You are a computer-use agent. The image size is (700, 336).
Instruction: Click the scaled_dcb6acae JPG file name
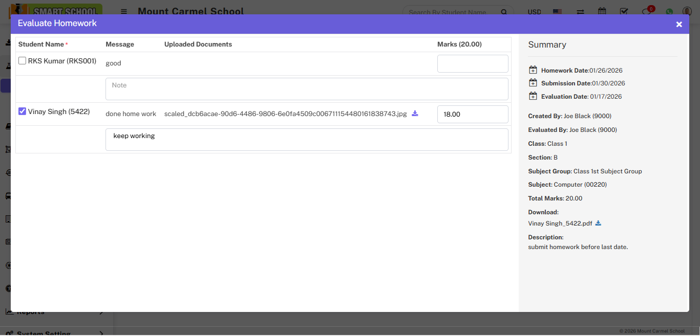click(x=285, y=114)
